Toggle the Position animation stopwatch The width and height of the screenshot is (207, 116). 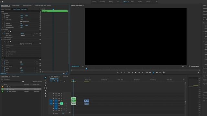coord(5,15)
